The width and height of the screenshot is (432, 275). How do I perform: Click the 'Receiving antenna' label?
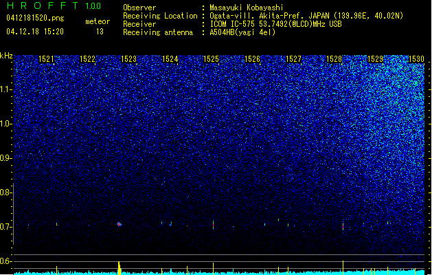158,32
